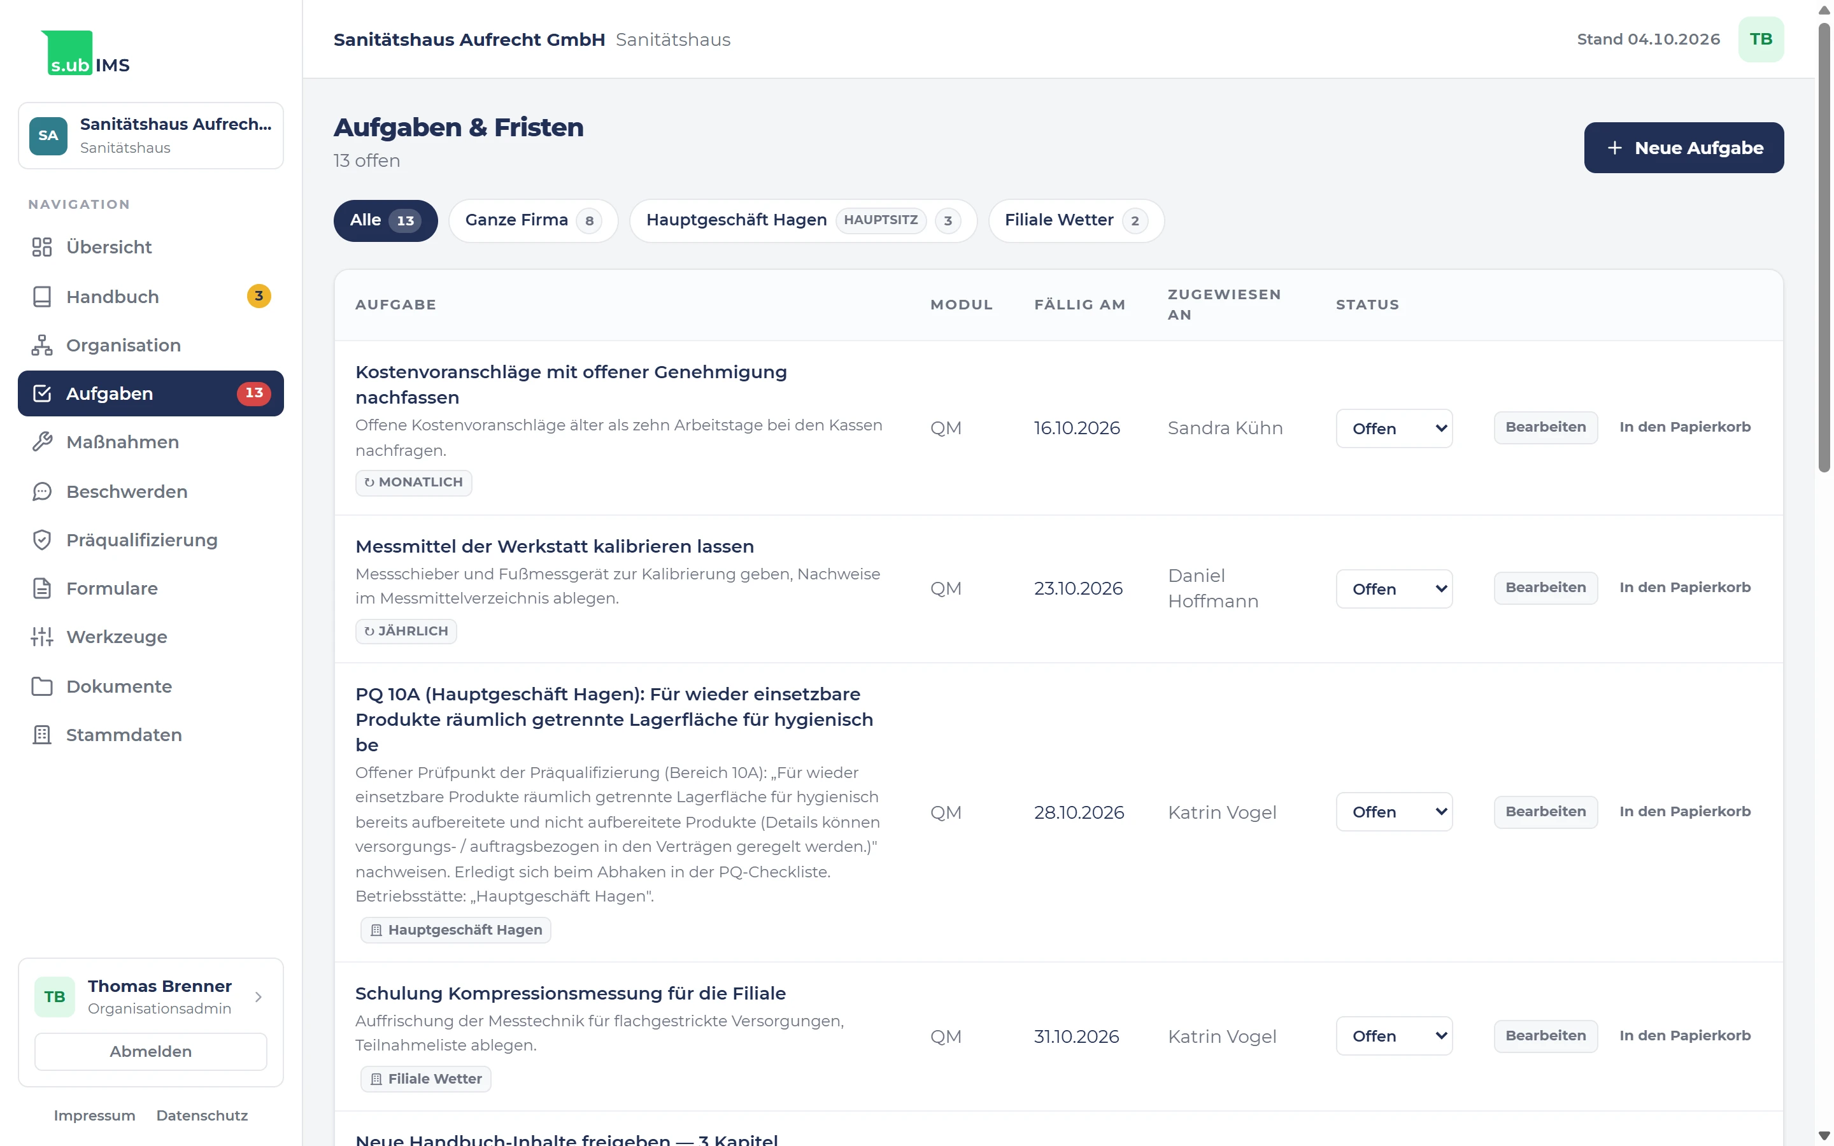Click the Dokumente folder icon
The width and height of the screenshot is (1834, 1146).
41,686
